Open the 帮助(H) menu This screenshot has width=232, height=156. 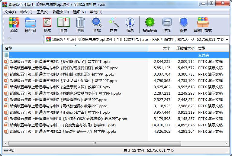(x=96, y=12)
